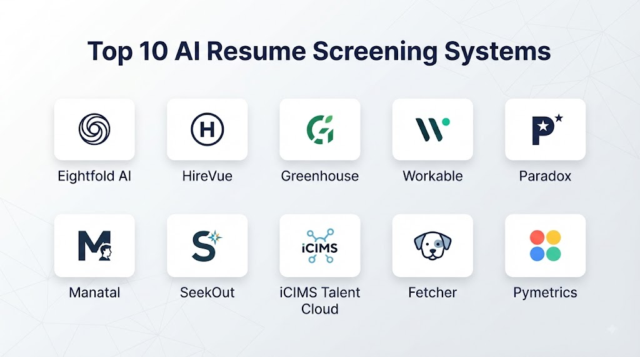Click the "iCIMS Talent Cloud" caption

pyautogui.click(x=320, y=301)
